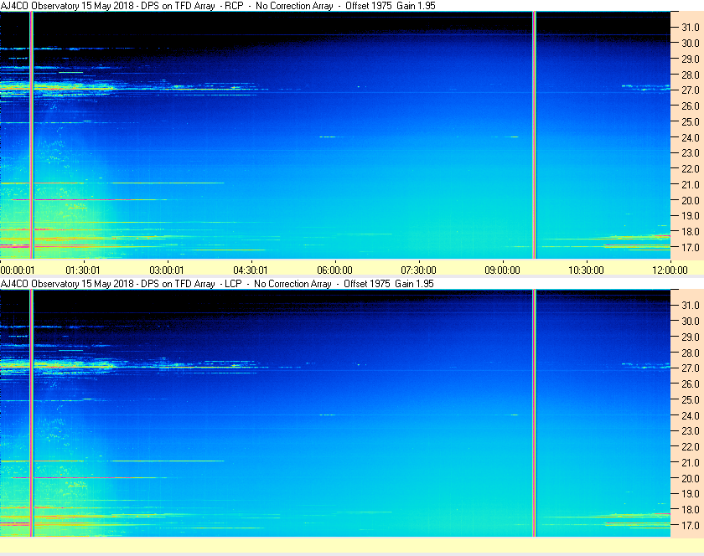This screenshot has height=556, width=704.
Task: Click 31.0 frequency label in RCP panel
Action: (691, 28)
